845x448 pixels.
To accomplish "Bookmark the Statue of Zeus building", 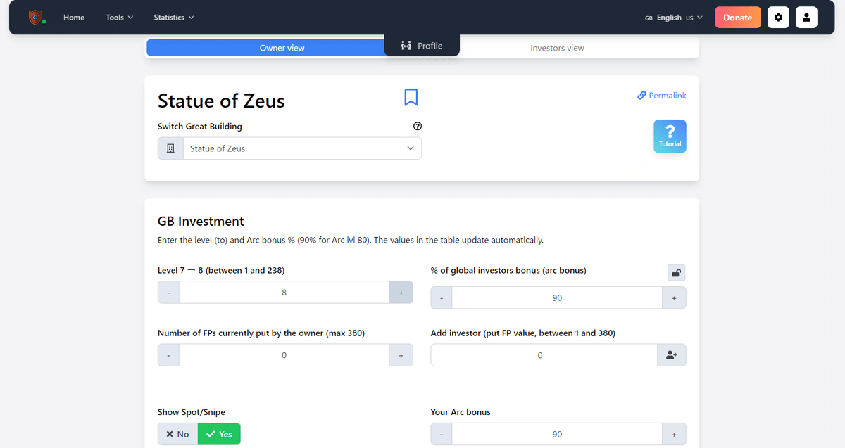I will [411, 97].
